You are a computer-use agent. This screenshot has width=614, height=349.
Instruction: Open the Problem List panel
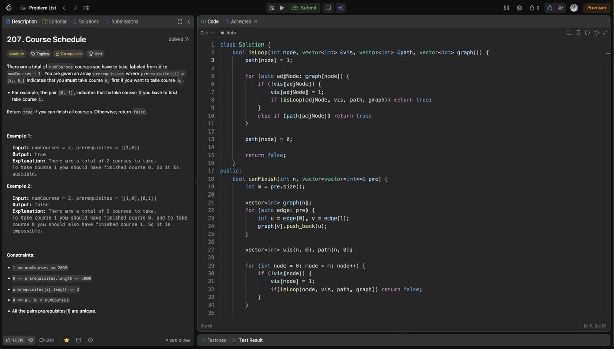(x=38, y=8)
